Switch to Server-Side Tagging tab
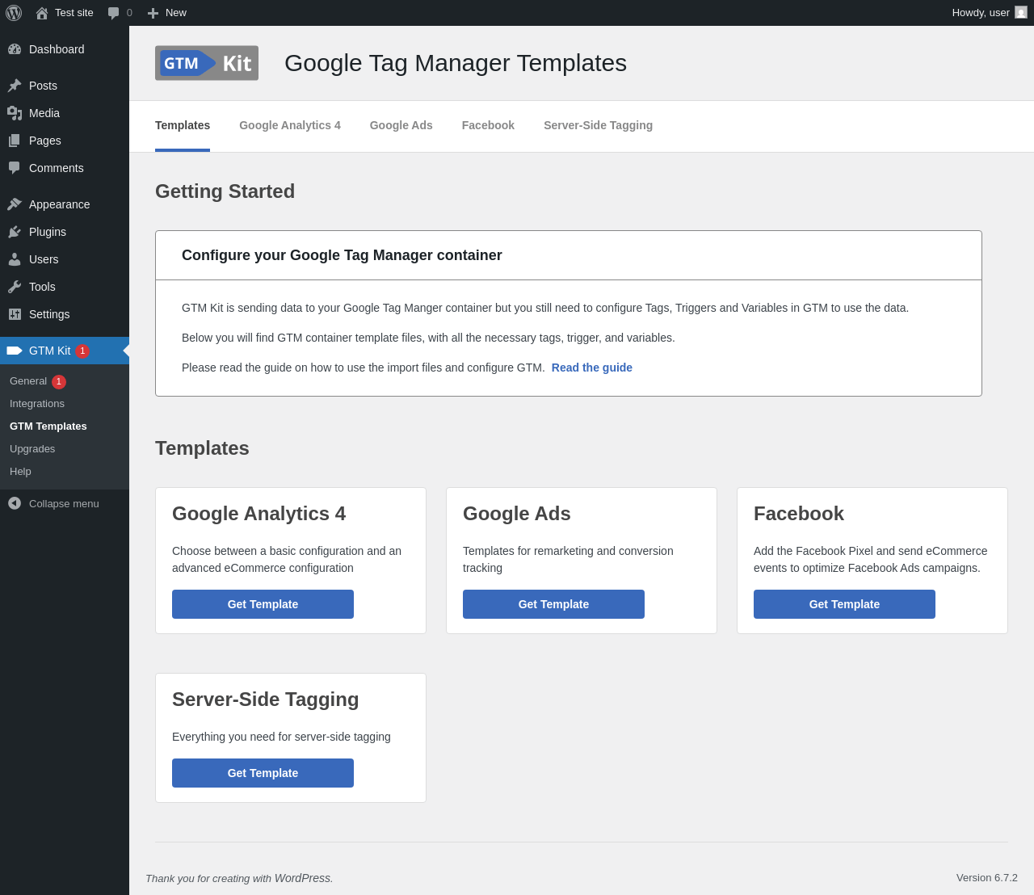Viewport: 1034px width, 895px height. point(599,125)
